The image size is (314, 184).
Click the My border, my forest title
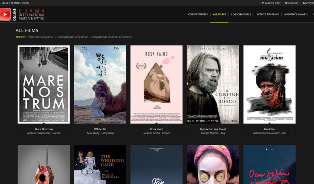[x=213, y=129]
